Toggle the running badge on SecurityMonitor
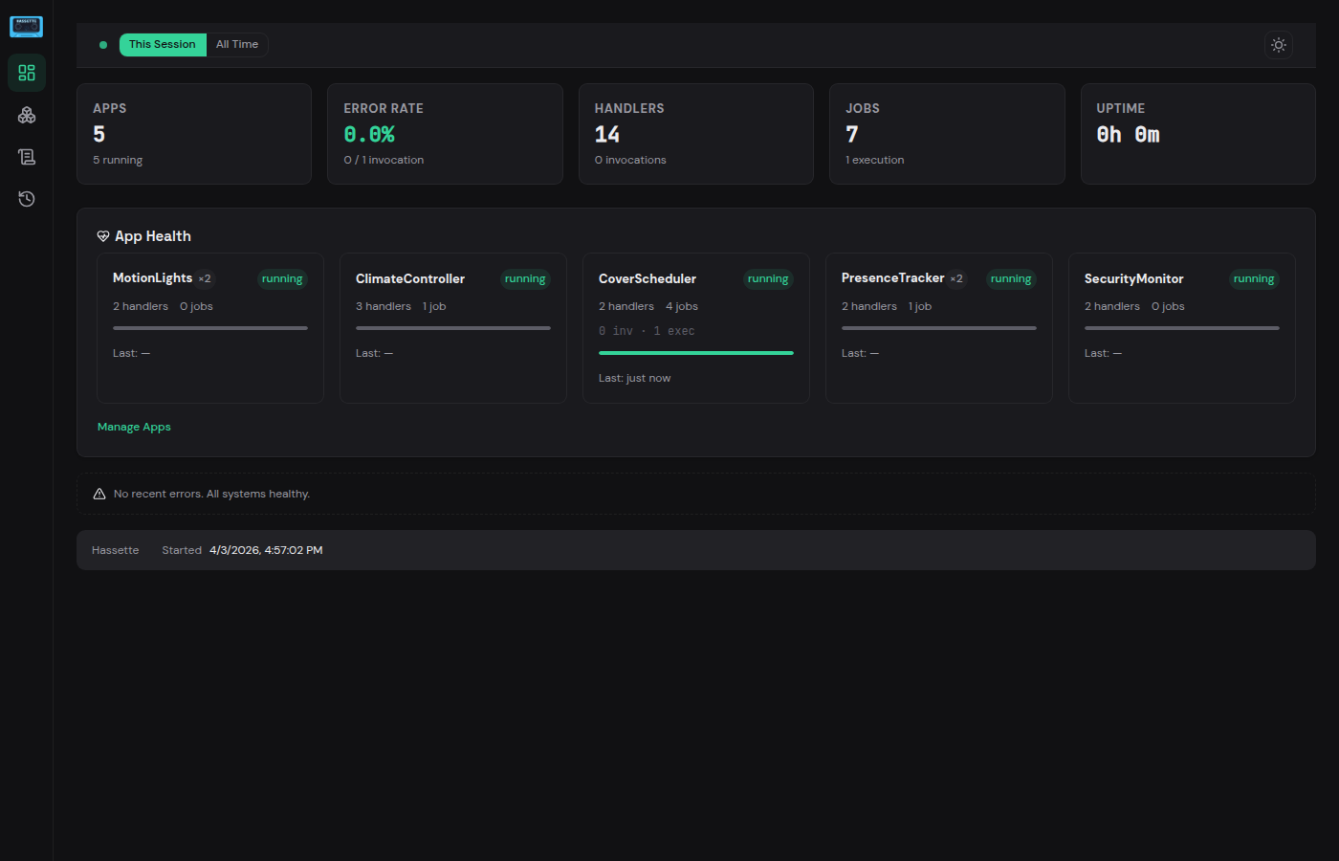 1254,278
